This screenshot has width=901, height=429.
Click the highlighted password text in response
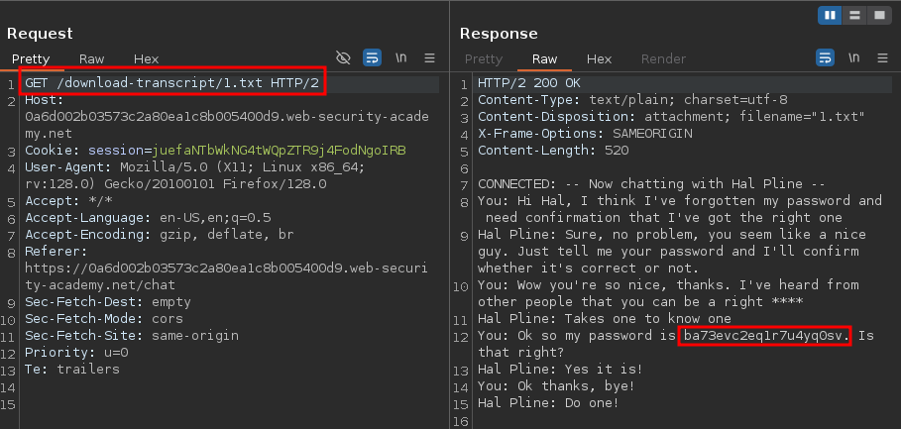765,335
